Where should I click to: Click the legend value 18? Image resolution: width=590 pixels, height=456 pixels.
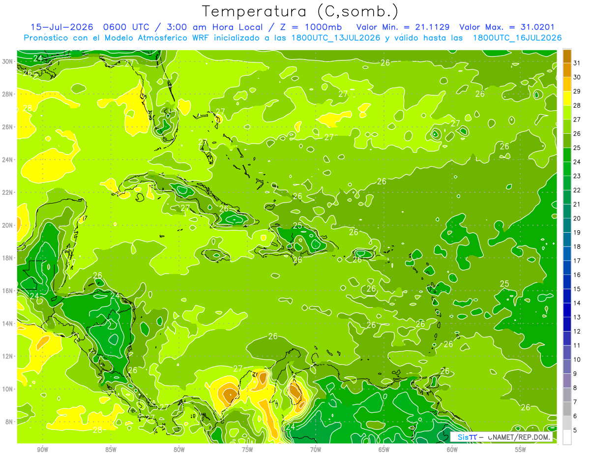(577, 246)
